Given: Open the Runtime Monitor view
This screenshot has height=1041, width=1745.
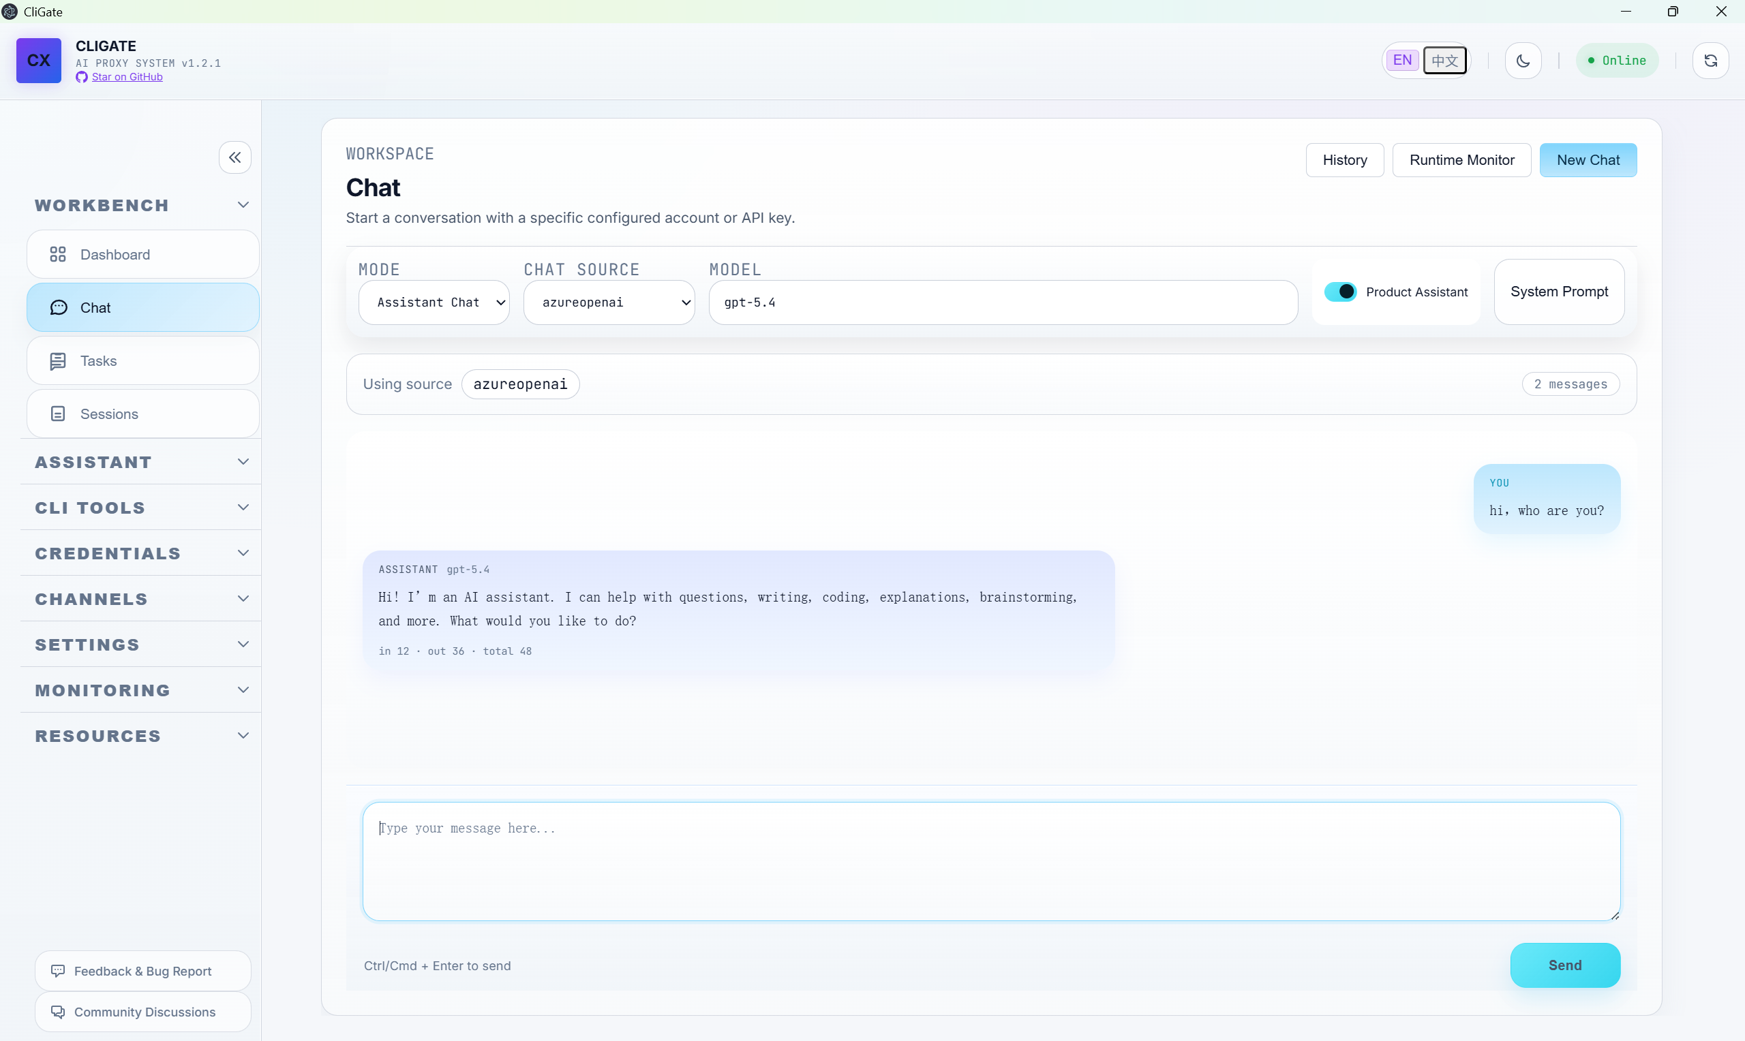Looking at the screenshot, I should coord(1461,160).
